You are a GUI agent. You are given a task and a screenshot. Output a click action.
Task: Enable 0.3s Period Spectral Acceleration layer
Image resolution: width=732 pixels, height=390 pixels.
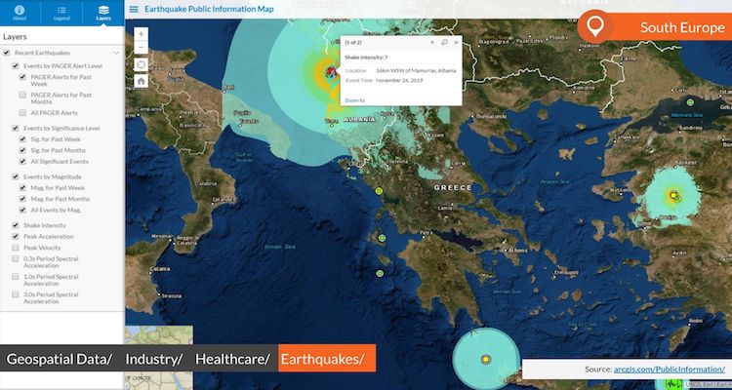pyautogui.click(x=16, y=258)
